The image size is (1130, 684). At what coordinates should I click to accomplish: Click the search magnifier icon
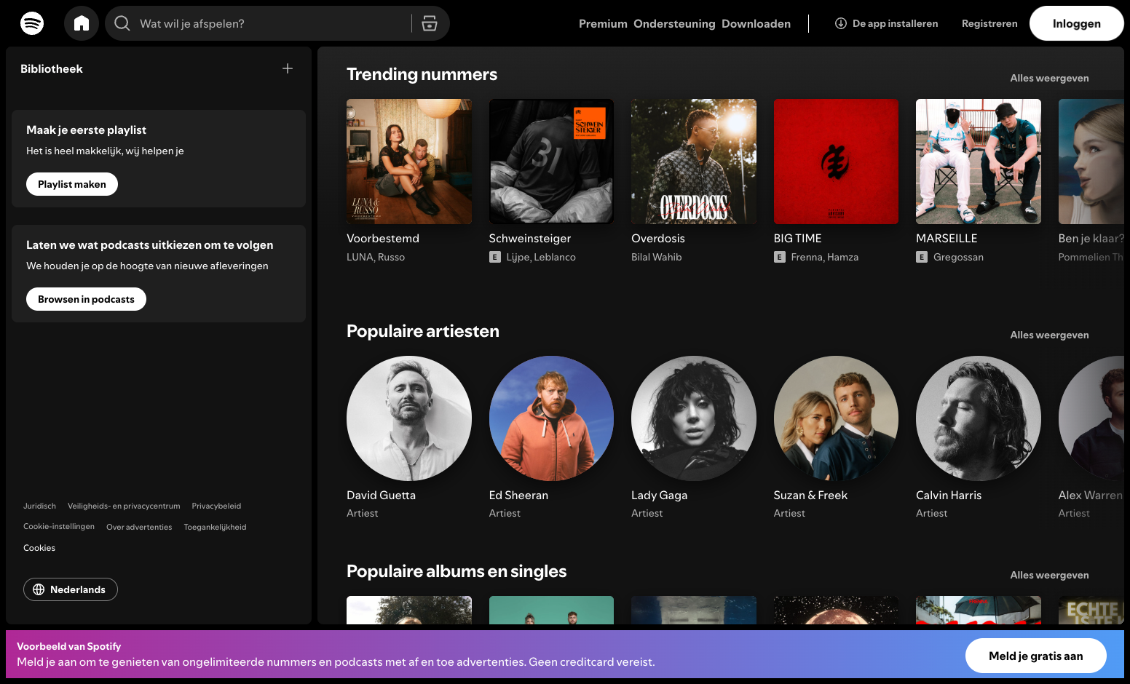[x=122, y=23]
